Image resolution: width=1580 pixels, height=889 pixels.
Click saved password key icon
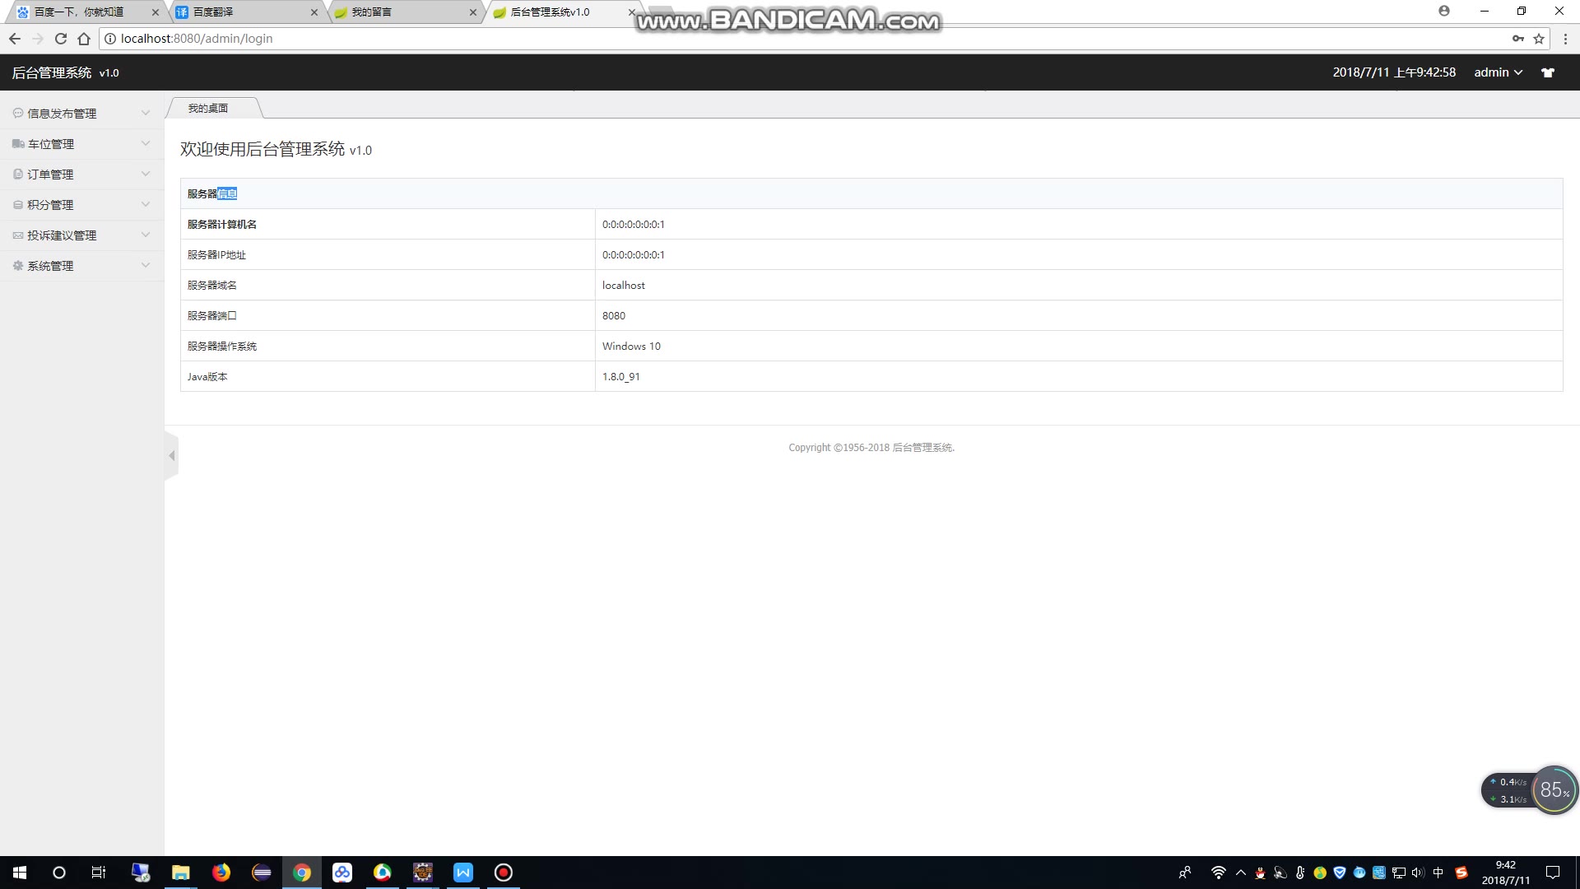coord(1517,39)
